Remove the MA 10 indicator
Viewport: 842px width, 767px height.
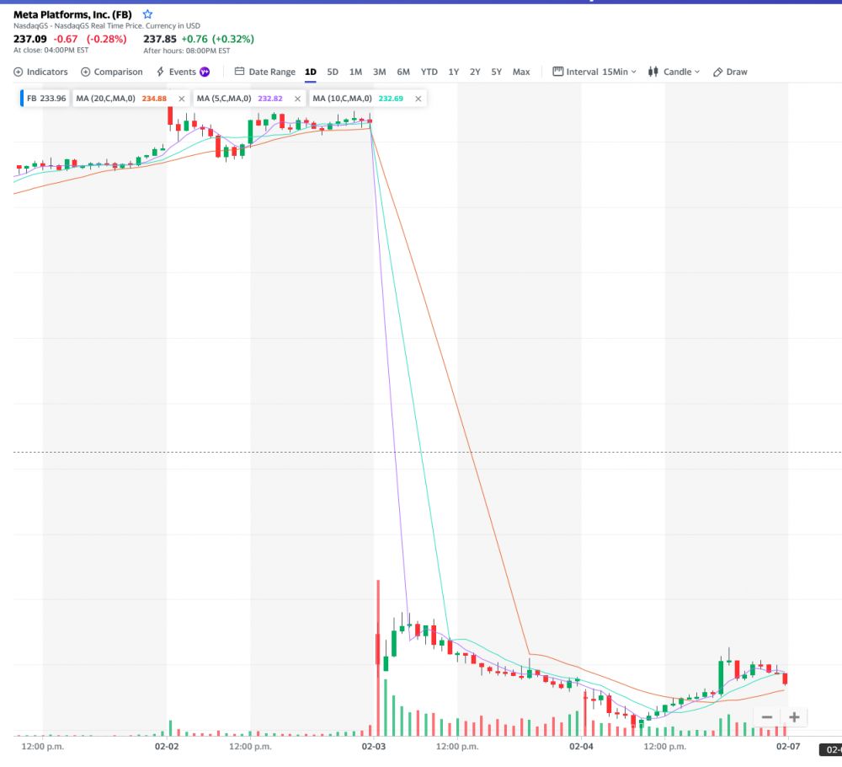[x=418, y=99]
